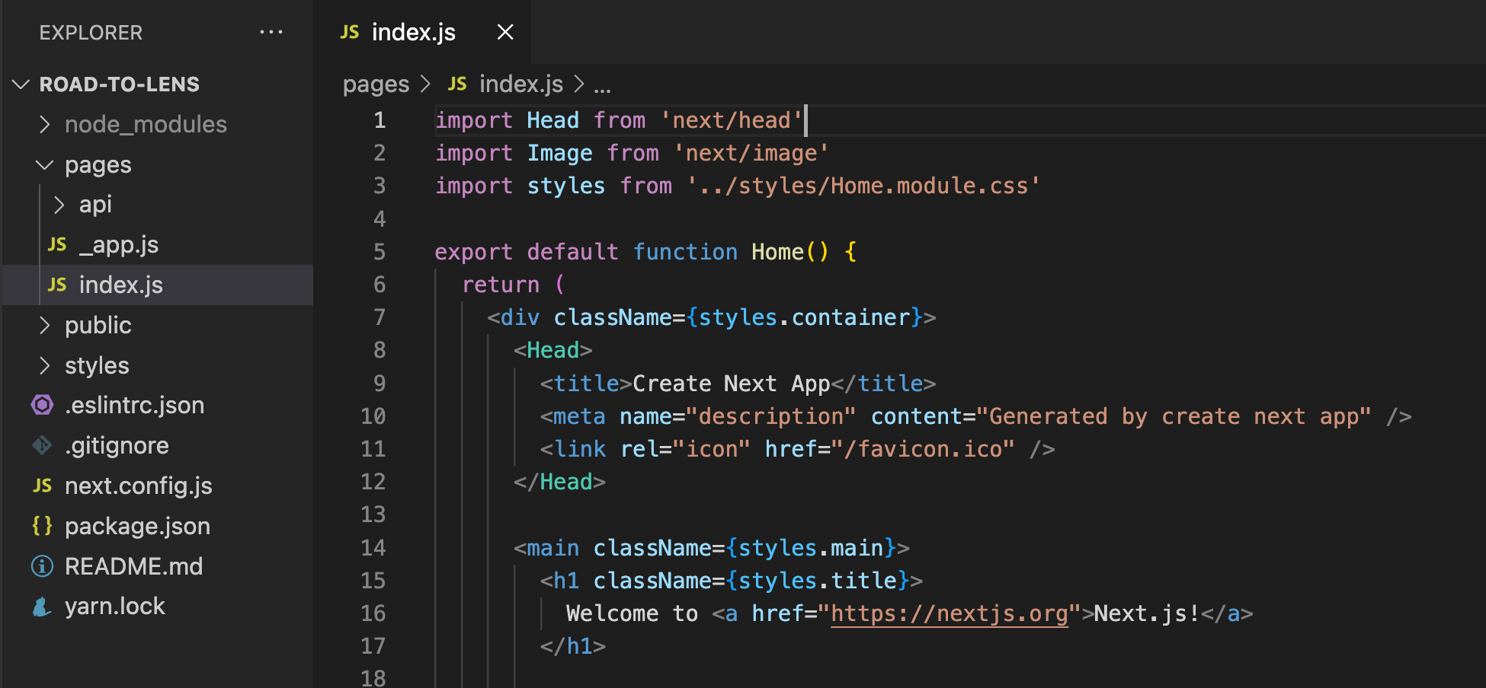Click the info icon beside README.md

[x=42, y=566]
